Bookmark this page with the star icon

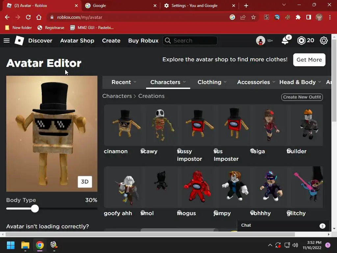253,17
